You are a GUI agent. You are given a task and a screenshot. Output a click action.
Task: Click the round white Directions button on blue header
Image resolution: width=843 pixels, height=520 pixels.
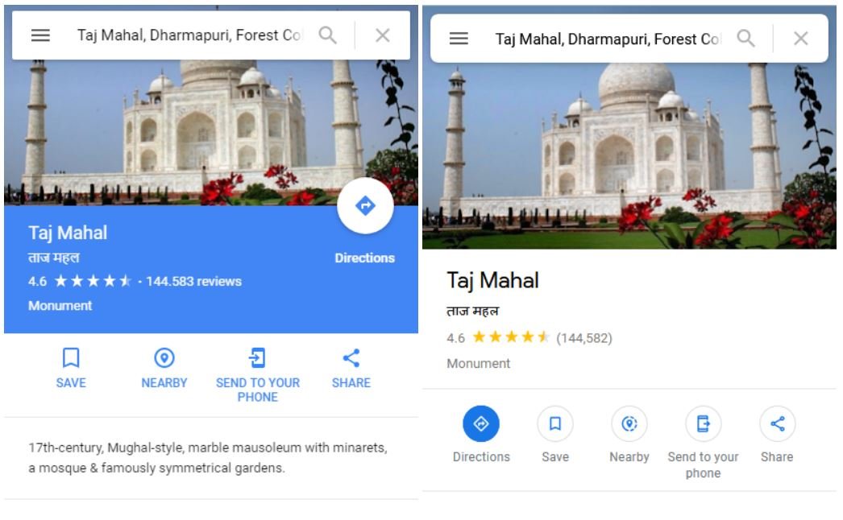coord(365,206)
